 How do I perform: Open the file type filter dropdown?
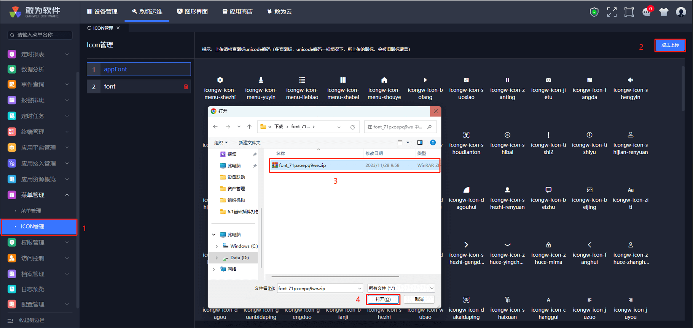(x=401, y=289)
